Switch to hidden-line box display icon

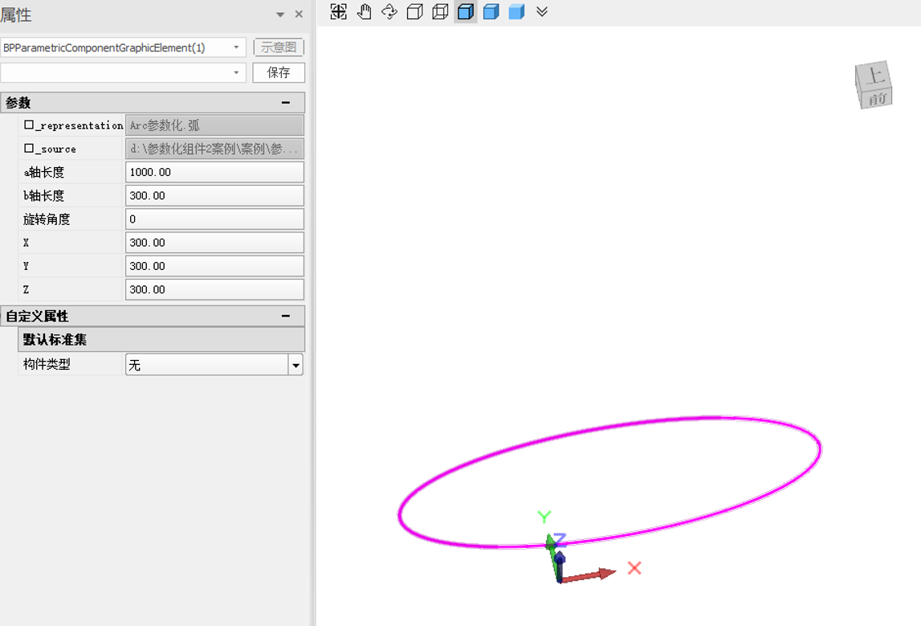pyautogui.click(x=440, y=12)
